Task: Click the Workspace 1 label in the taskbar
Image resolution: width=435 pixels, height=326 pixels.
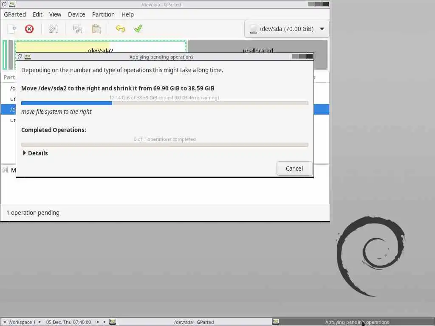Action: pyautogui.click(x=22, y=322)
